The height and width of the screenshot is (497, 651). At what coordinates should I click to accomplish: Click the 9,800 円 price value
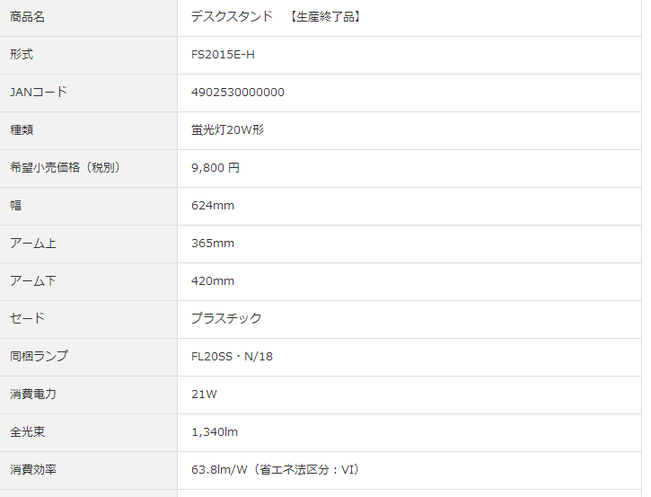point(216,168)
